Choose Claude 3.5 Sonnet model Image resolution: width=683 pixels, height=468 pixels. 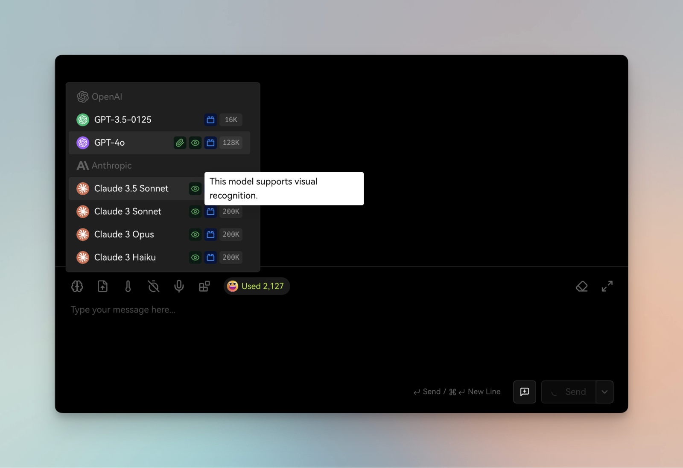click(x=159, y=189)
